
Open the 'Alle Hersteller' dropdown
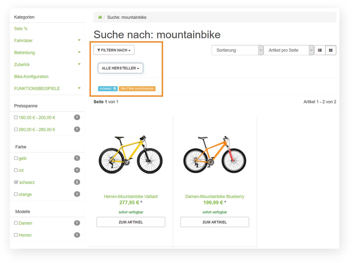click(121, 68)
